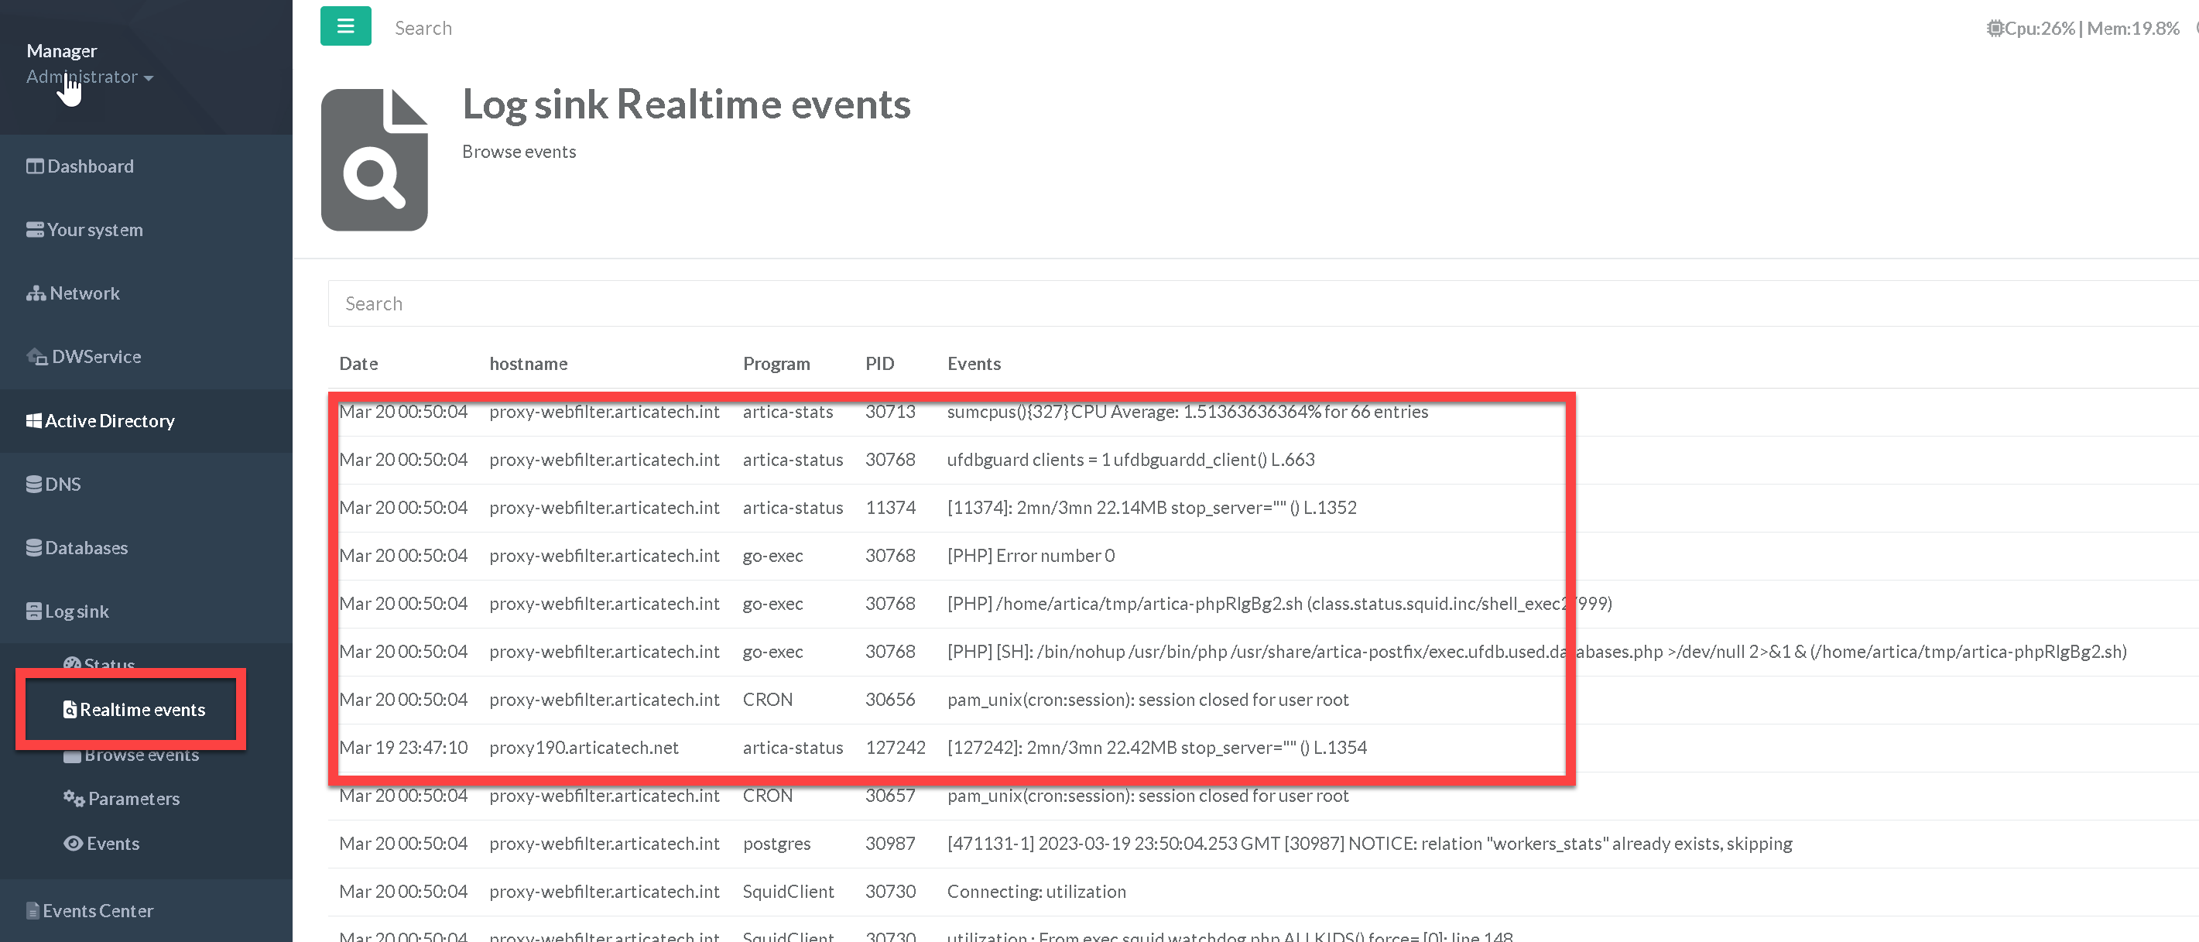2199x942 pixels.
Task: Open the Network sidebar section
Action: [x=84, y=293]
